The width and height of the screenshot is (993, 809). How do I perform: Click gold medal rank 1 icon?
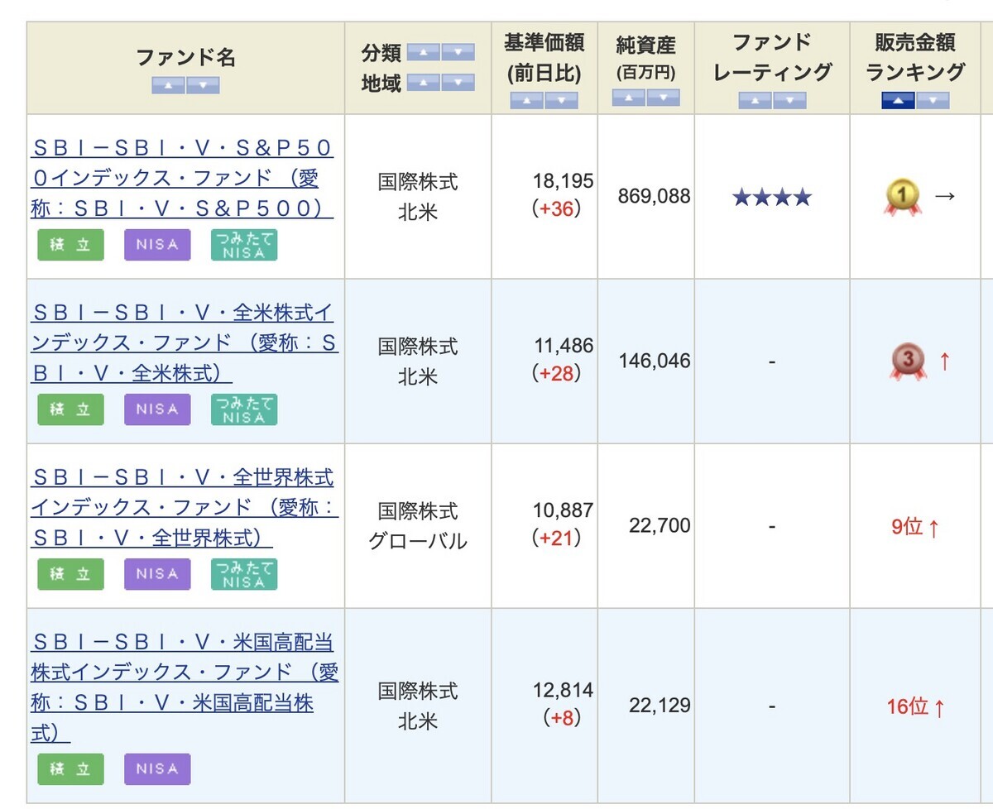point(904,198)
